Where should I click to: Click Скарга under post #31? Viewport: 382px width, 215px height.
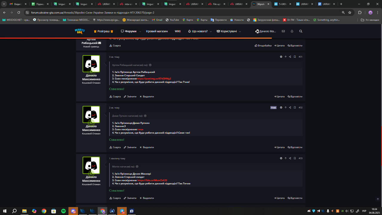pos(115,96)
